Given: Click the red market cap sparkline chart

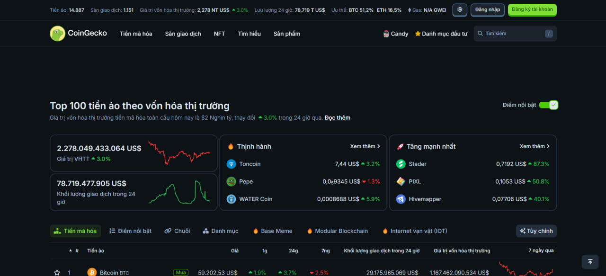Looking at the screenshot, I should pos(179,153).
